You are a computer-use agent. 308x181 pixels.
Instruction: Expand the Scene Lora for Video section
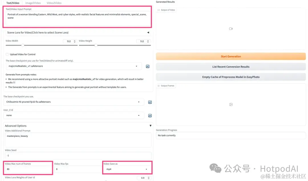coord(78,32)
